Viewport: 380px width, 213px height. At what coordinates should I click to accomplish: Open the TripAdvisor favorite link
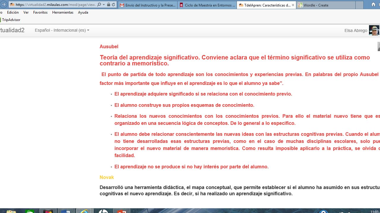coord(10,20)
